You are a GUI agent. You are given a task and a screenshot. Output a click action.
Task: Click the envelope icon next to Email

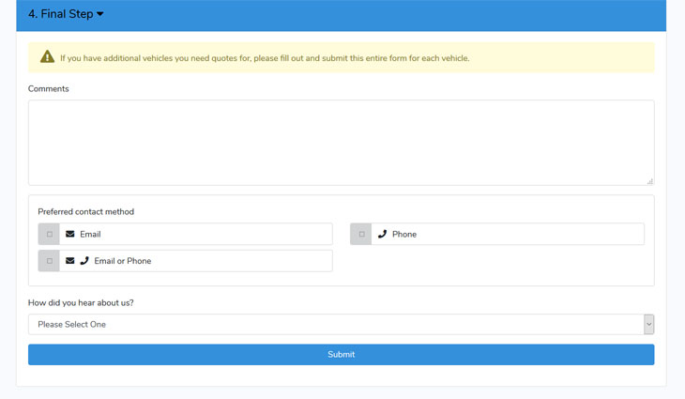69,235
